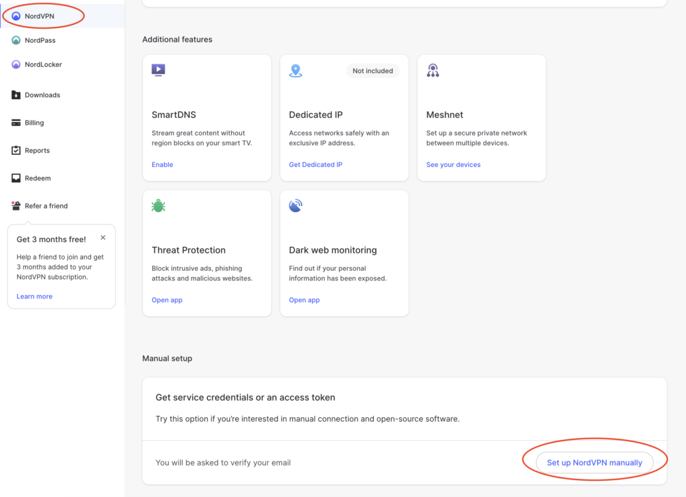Click the NordLocker logo icon
This screenshot has height=497, width=686.
pos(16,64)
